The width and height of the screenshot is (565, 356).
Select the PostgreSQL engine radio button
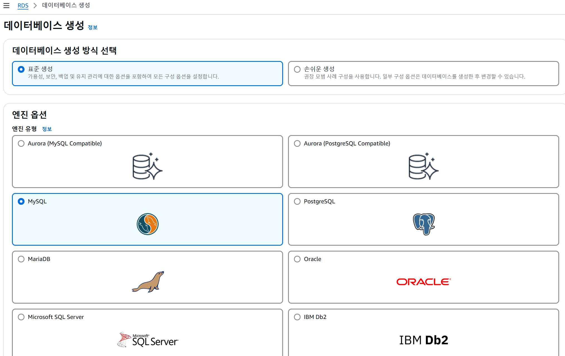coord(297,201)
